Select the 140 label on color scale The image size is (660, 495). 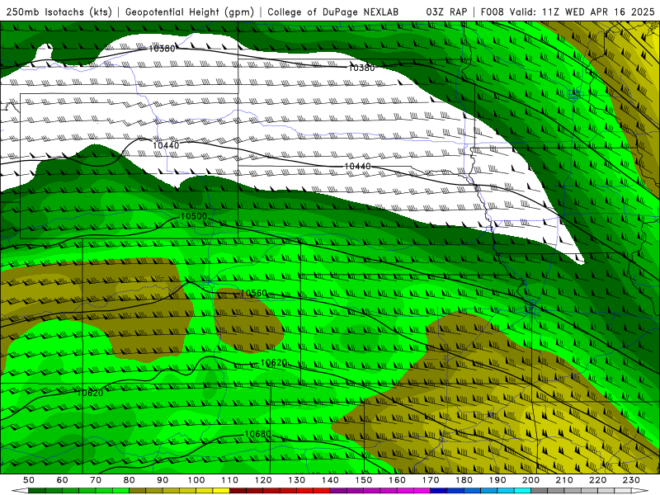coord(330,480)
